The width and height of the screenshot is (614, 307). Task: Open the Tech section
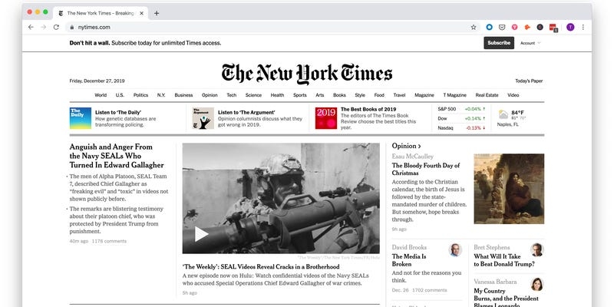coord(232,95)
